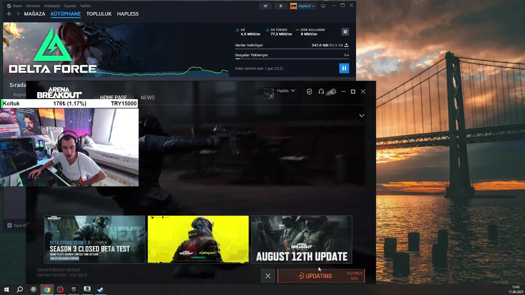Open the Arkadaşlar menu in Steam
525x295 pixels.
tap(52, 6)
